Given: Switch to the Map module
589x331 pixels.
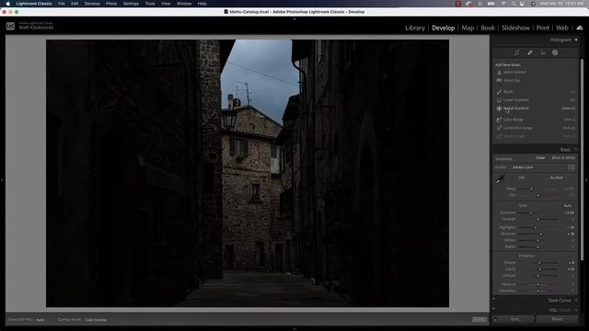Looking at the screenshot, I should [468, 28].
